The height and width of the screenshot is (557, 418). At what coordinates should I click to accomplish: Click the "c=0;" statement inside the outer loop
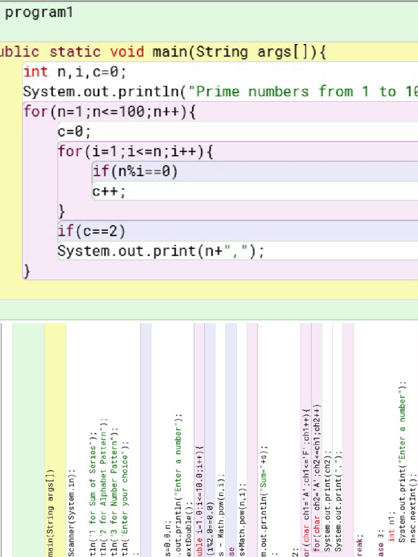point(74,132)
